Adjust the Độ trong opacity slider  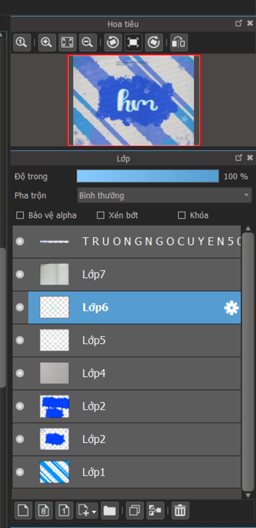tap(148, 176)
